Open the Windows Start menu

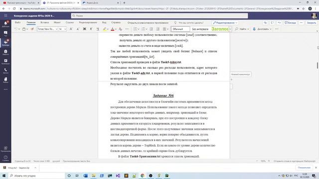pos(4,176)
